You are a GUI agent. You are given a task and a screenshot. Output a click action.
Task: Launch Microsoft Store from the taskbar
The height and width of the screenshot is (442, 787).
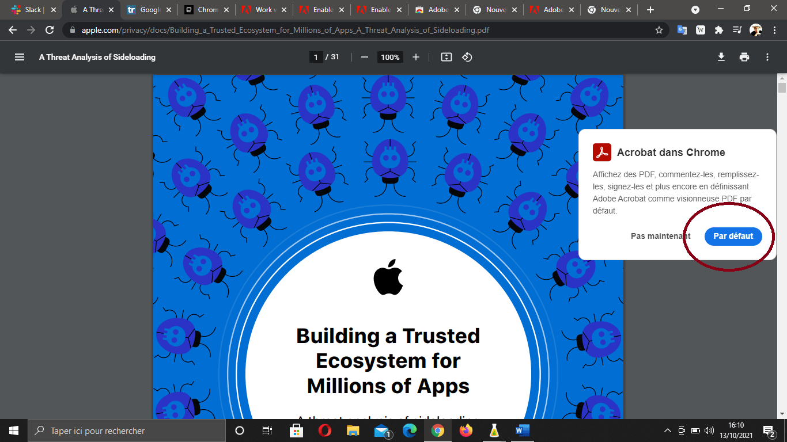296,430
